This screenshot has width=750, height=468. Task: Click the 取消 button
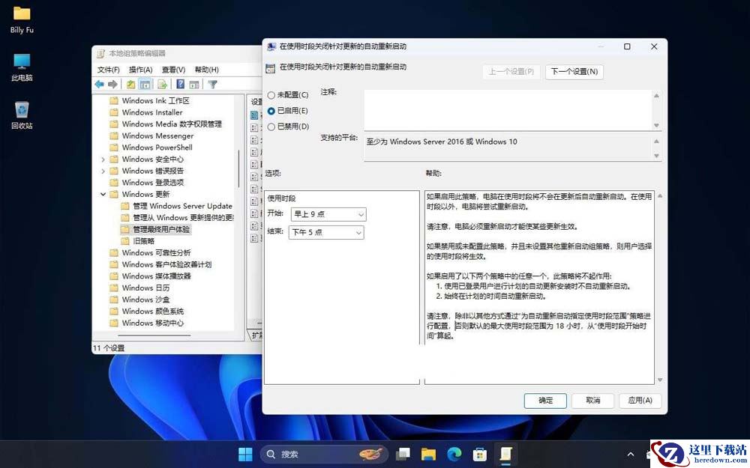(592, 401)
